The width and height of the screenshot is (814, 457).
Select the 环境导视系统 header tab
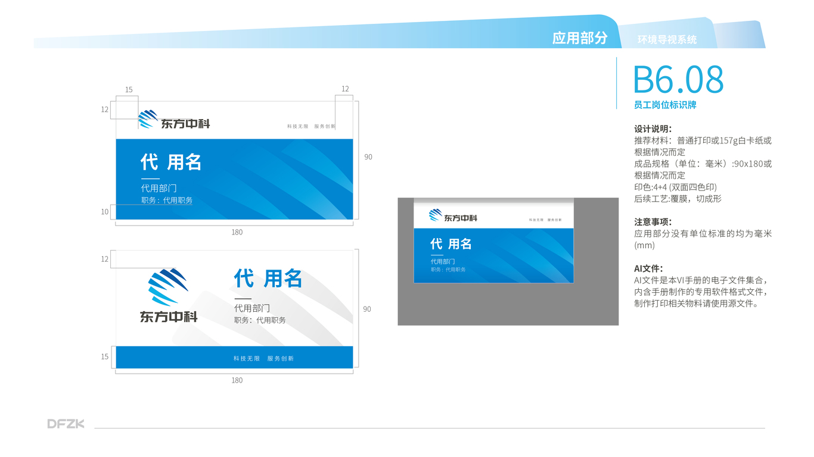coord(667,40)
